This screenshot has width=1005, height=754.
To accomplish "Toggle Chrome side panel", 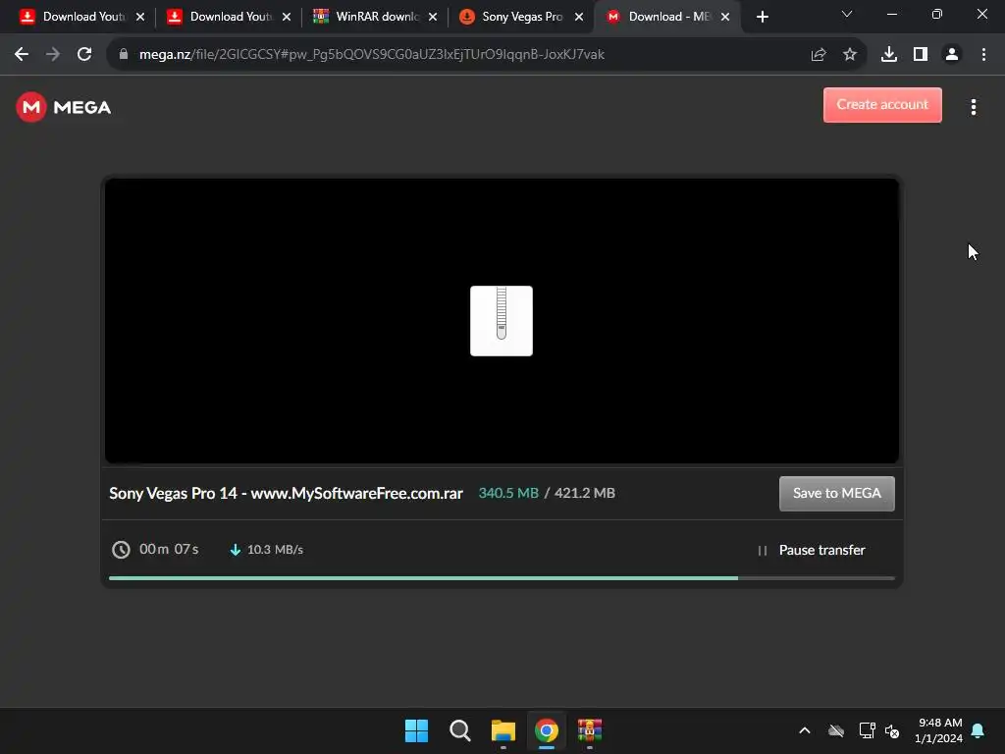I will tap(921, 55).
